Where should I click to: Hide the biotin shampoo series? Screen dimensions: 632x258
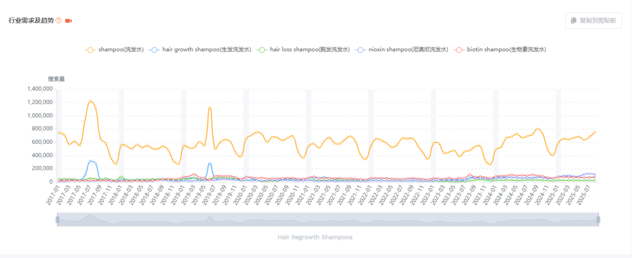click(x=500, y=50)
